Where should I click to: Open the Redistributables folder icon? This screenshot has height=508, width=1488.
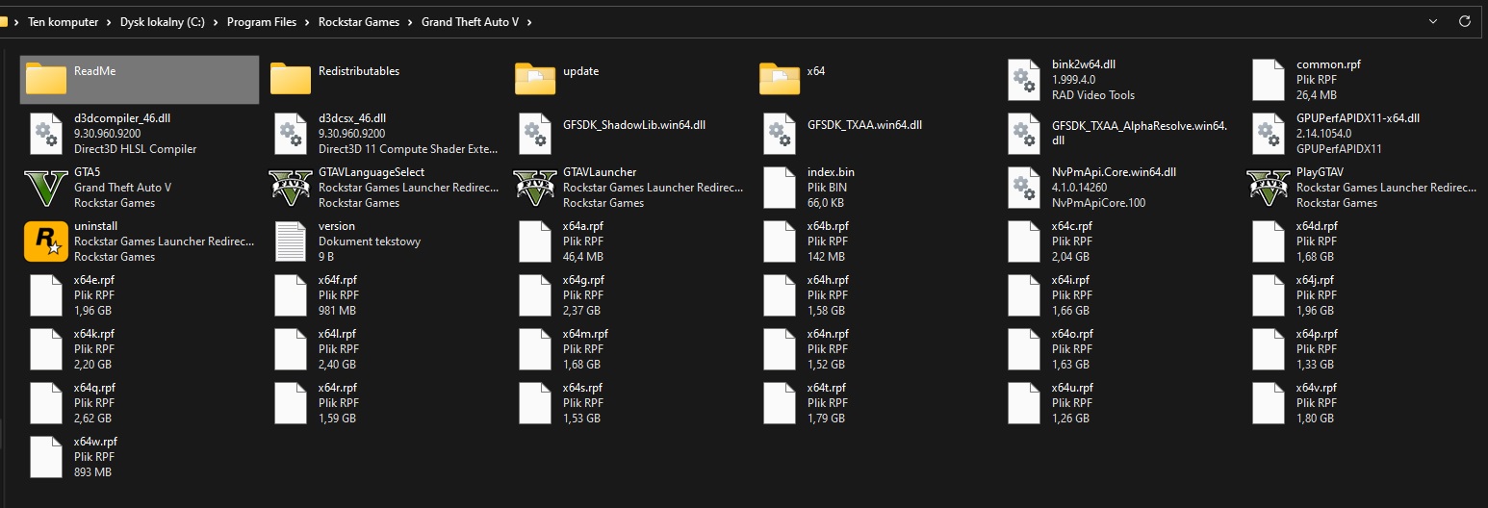[x=290, y=79]
